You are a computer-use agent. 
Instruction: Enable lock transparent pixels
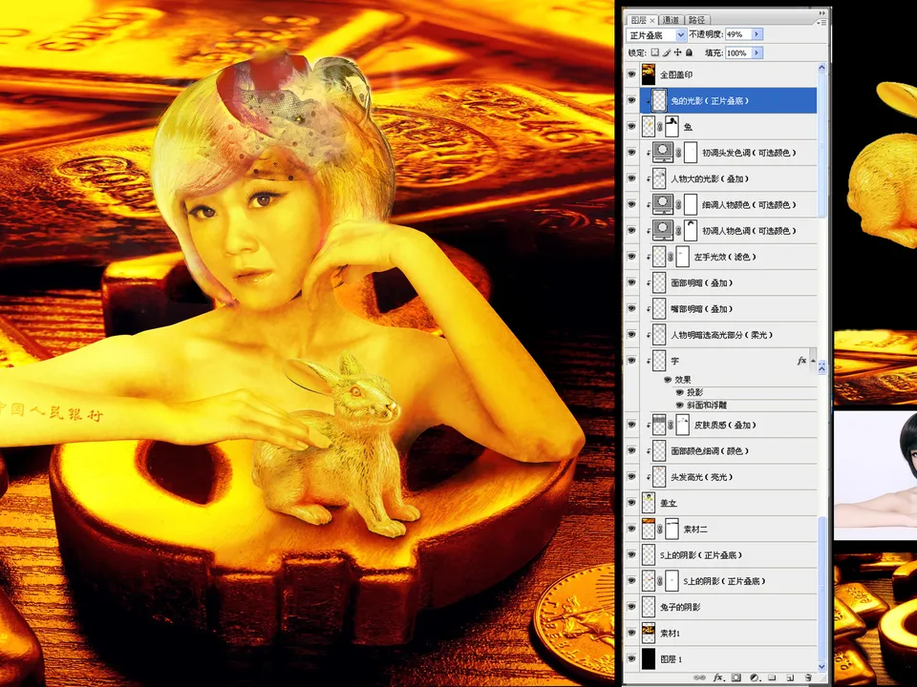[656, 52]
